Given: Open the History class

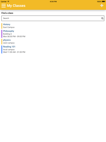Looking at the screenshot, I should coord(6,24).
